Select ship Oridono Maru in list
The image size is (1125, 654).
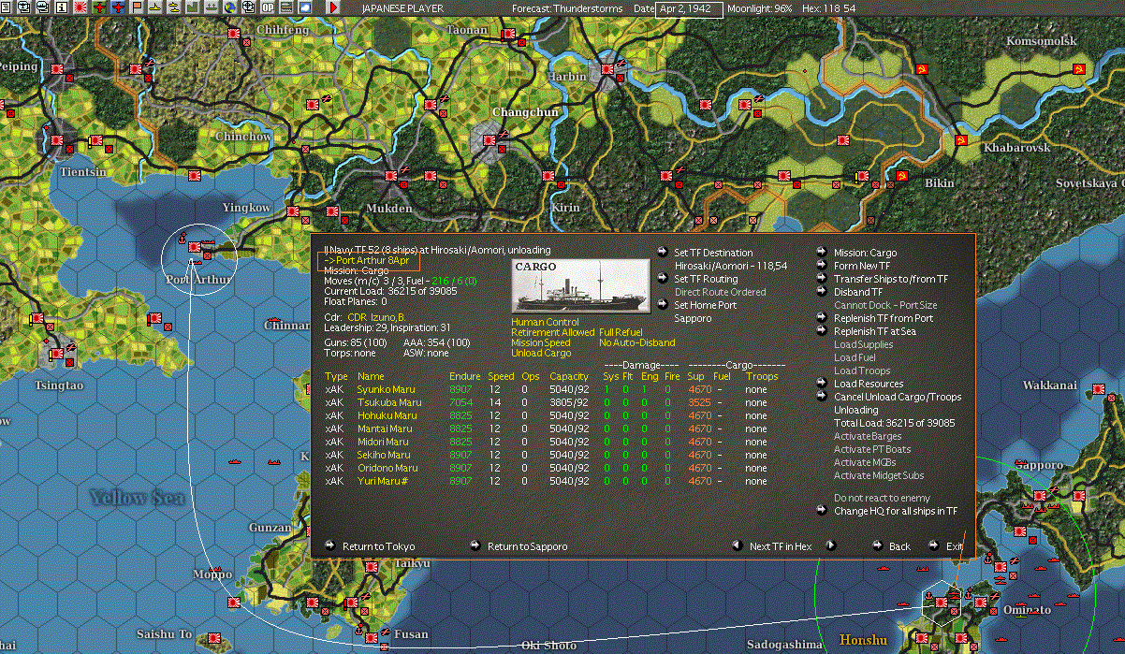(x=387, y=468)
